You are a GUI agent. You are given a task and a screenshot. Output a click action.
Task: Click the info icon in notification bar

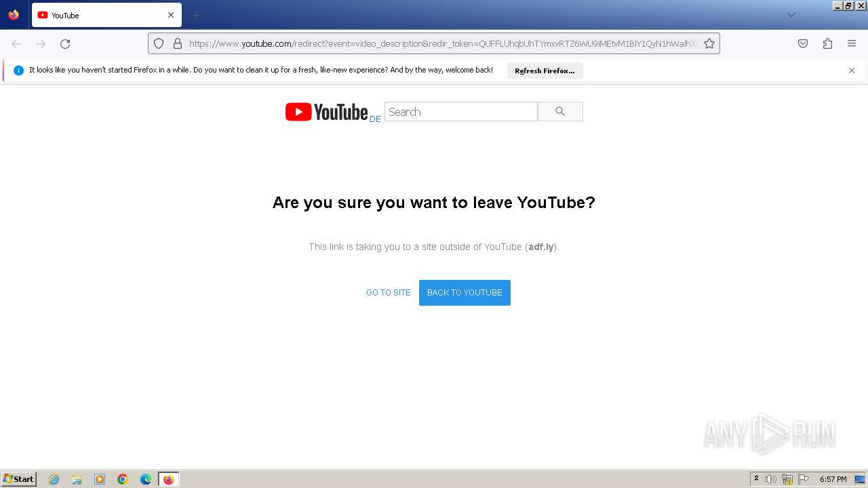(x=18, y=70)
